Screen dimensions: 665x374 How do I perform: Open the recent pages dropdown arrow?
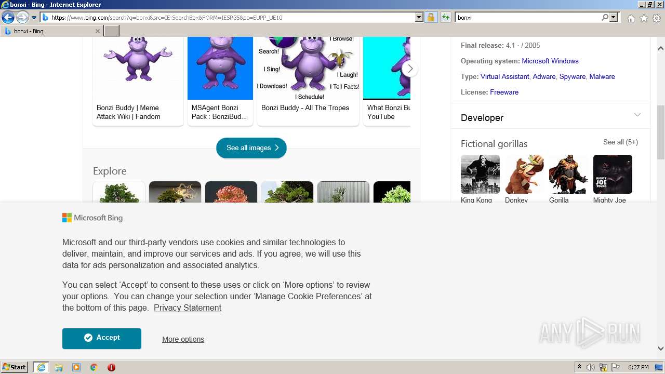(34, 18)
